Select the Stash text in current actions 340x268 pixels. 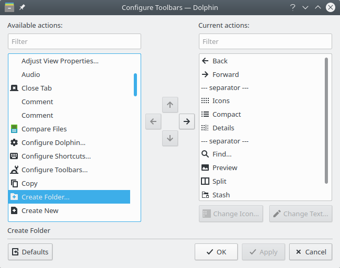221,195
